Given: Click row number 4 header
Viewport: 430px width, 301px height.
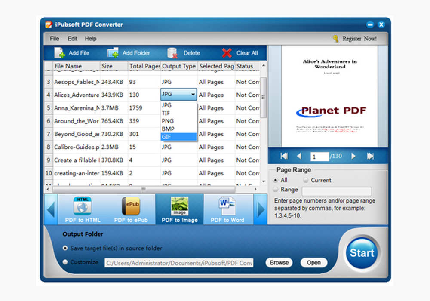Looking at the screenshot, I should coord(49,95).
